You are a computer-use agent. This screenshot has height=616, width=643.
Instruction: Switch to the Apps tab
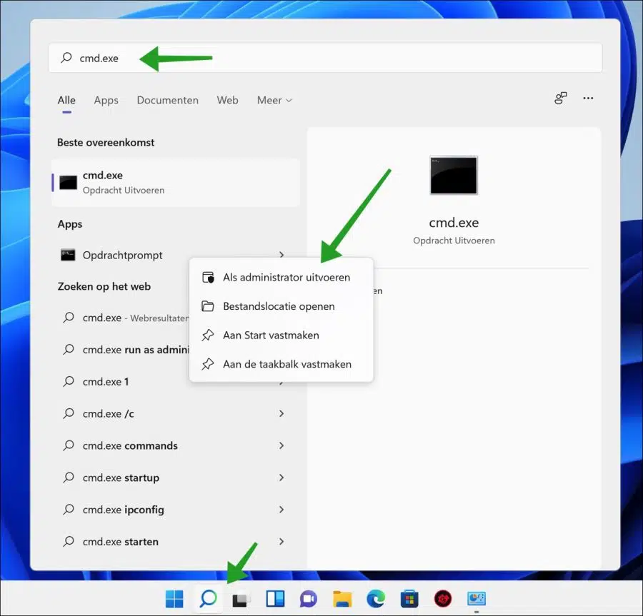pyautogui.click(x=106, y=101)
